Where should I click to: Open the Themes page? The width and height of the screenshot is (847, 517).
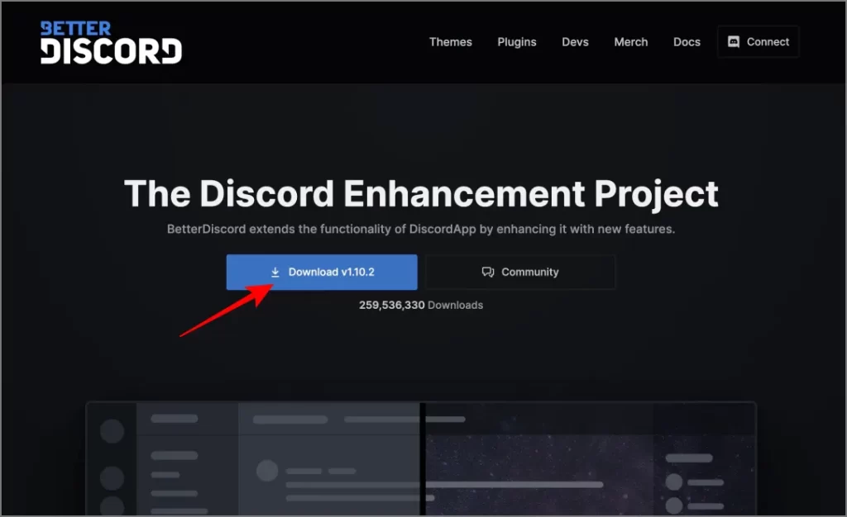click(x=450, y=42)
